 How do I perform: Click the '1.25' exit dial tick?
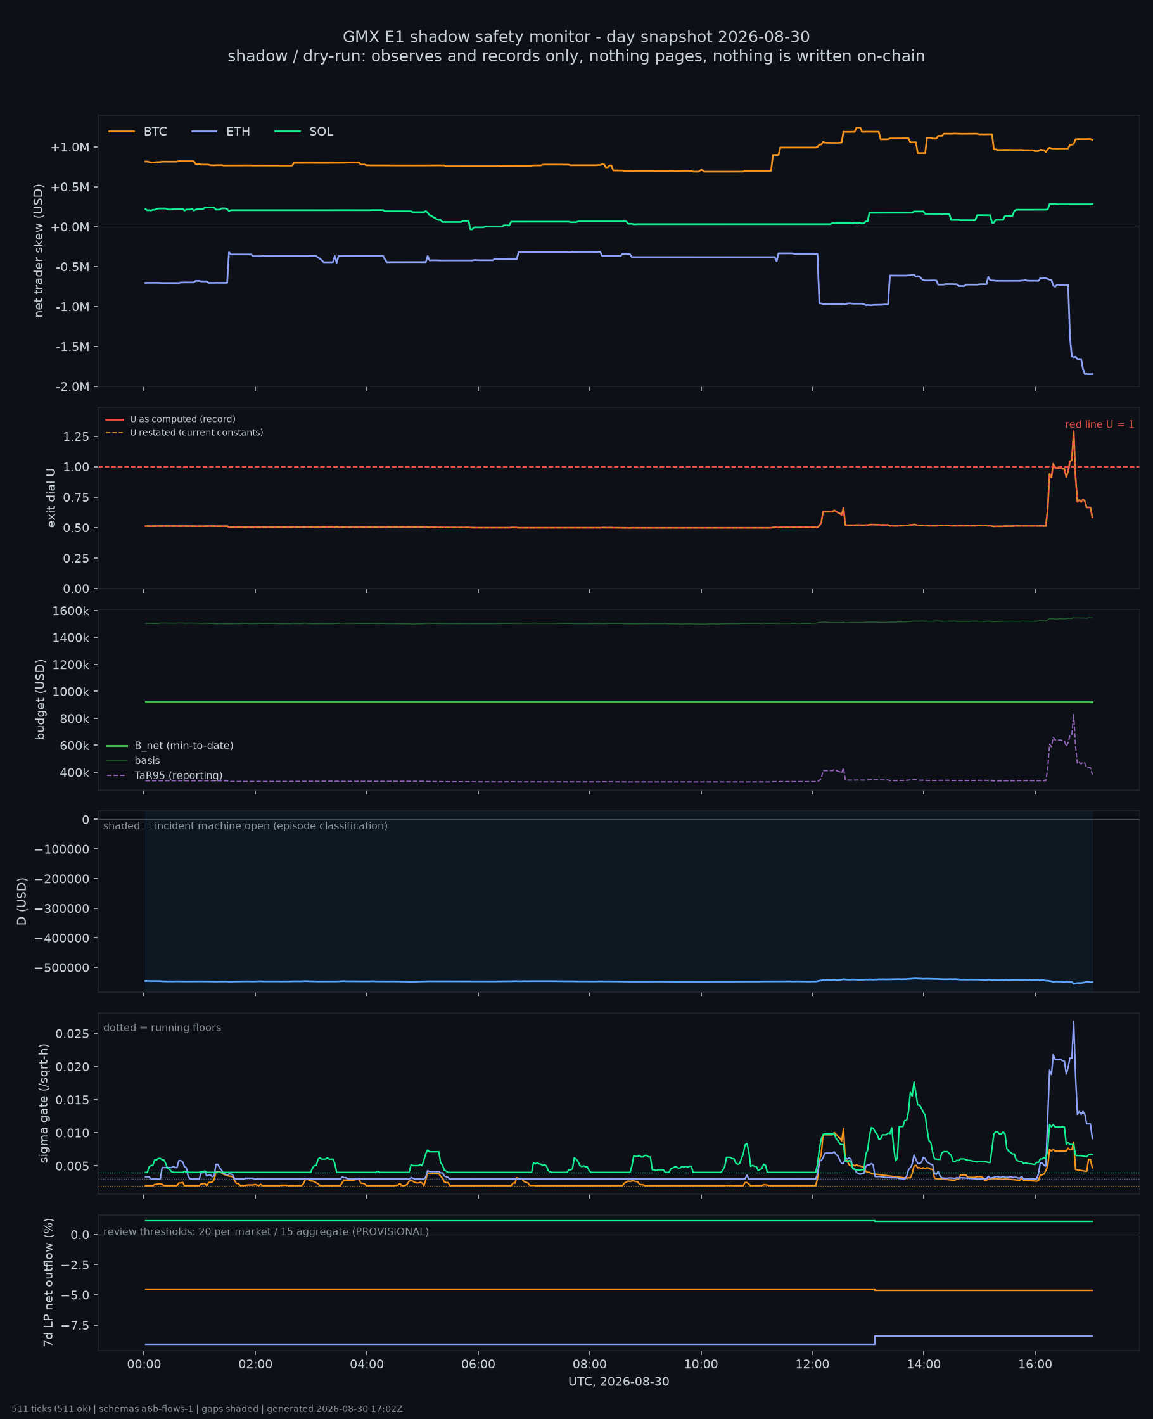click(77, 437)
